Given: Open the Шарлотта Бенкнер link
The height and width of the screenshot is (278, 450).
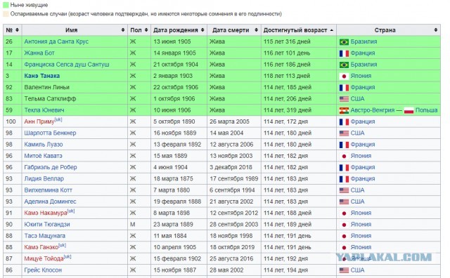Looking at the screenshot, I should point(50,133).
